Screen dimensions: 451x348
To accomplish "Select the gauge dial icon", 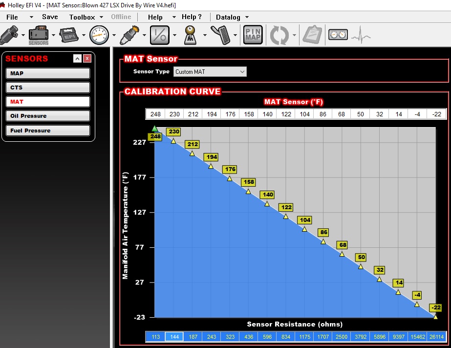I will [x=99, y=35].
